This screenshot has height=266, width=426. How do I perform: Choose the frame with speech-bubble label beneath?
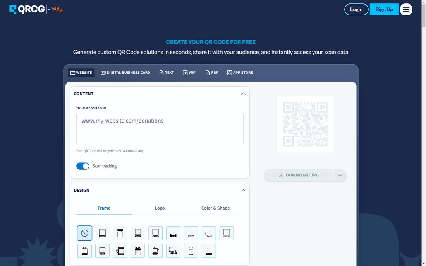point(138,233)
